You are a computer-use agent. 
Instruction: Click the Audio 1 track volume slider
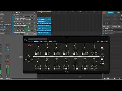coord(29,16)
